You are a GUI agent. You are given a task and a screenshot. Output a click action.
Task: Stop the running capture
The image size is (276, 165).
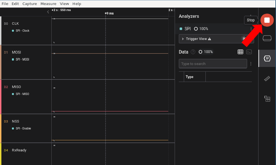[x=267, y=20]
